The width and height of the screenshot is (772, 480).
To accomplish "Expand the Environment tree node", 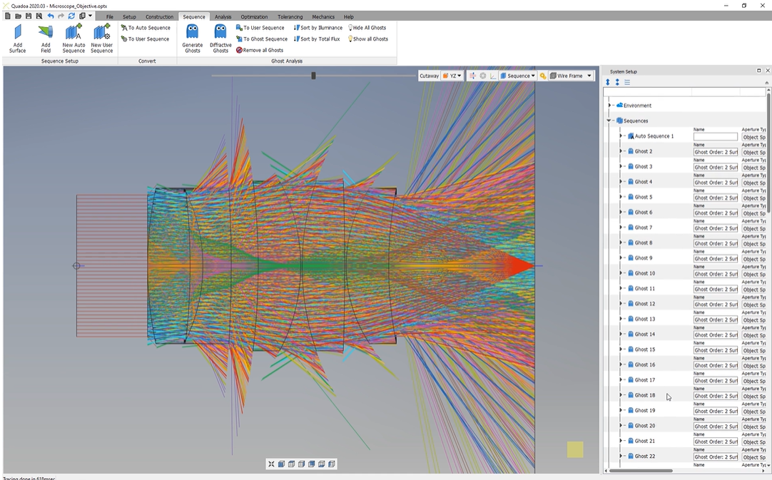I will click(610, 106).
